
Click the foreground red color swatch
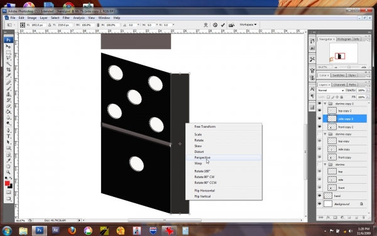pyautogui.click(x=7, y=184)
